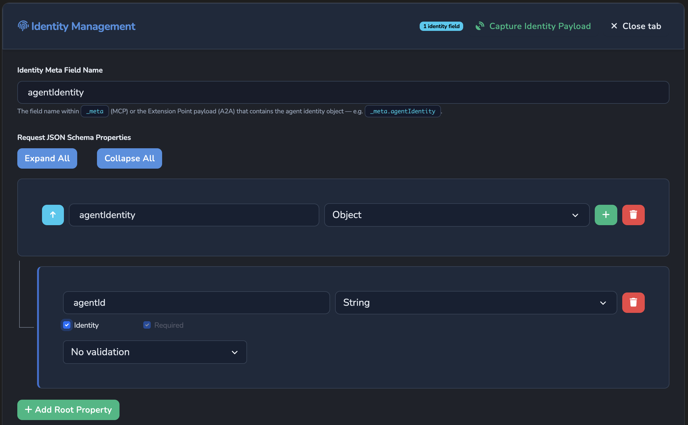
Task: Click the agentIdentity property name field
Action: tap(194, 215)
